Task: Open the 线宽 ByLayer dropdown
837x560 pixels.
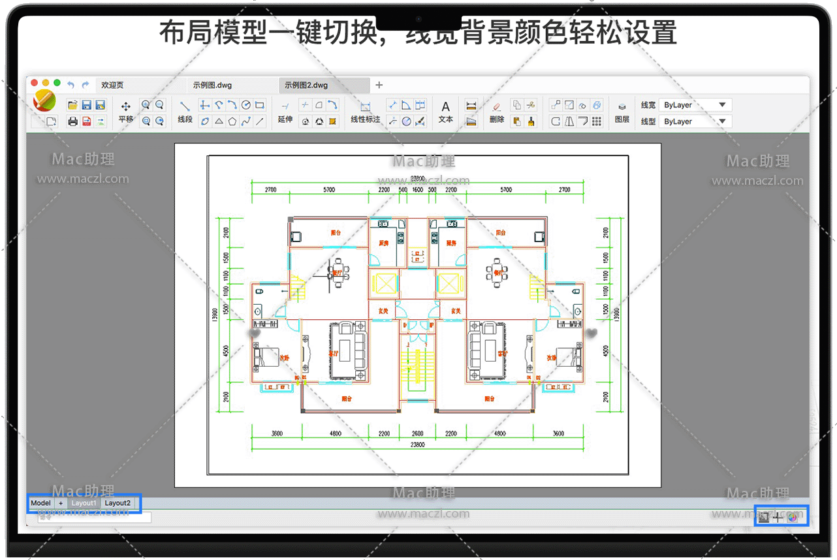Action: coord(695,105)
